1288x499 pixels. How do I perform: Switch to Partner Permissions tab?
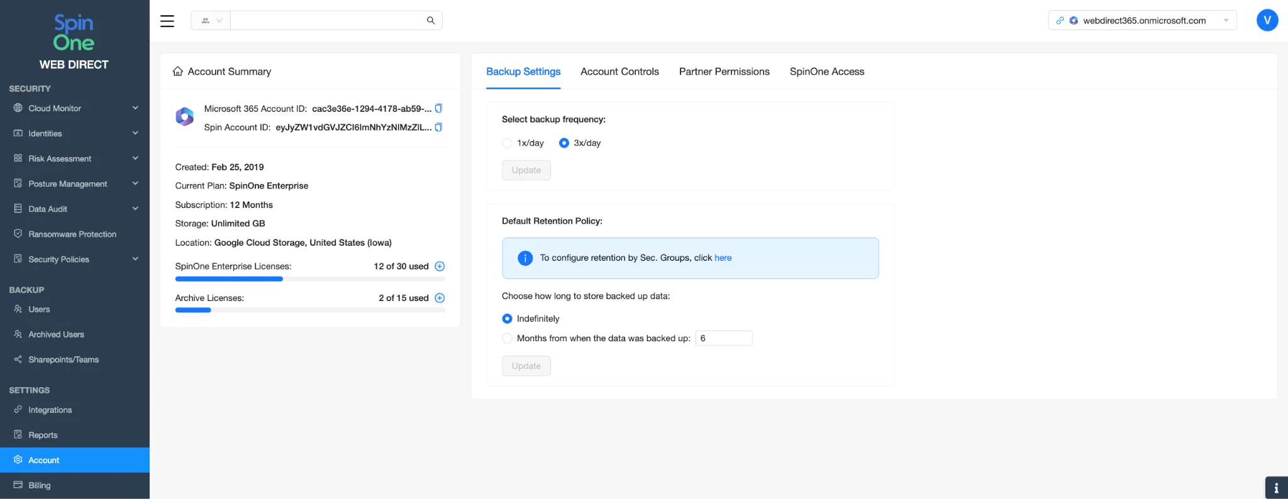pyautogui.click(x=724, y=72)
